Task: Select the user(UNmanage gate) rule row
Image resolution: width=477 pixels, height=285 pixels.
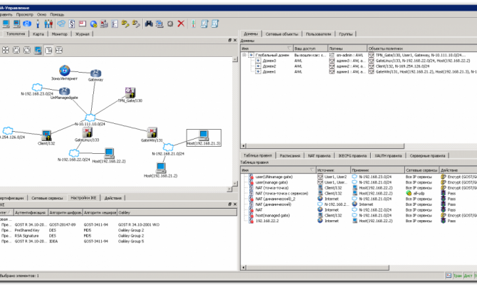Action: [274, 177]
